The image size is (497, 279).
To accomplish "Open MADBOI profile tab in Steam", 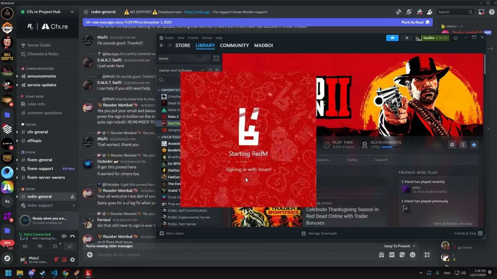I will pyautogui.click(x=264, y=45).
